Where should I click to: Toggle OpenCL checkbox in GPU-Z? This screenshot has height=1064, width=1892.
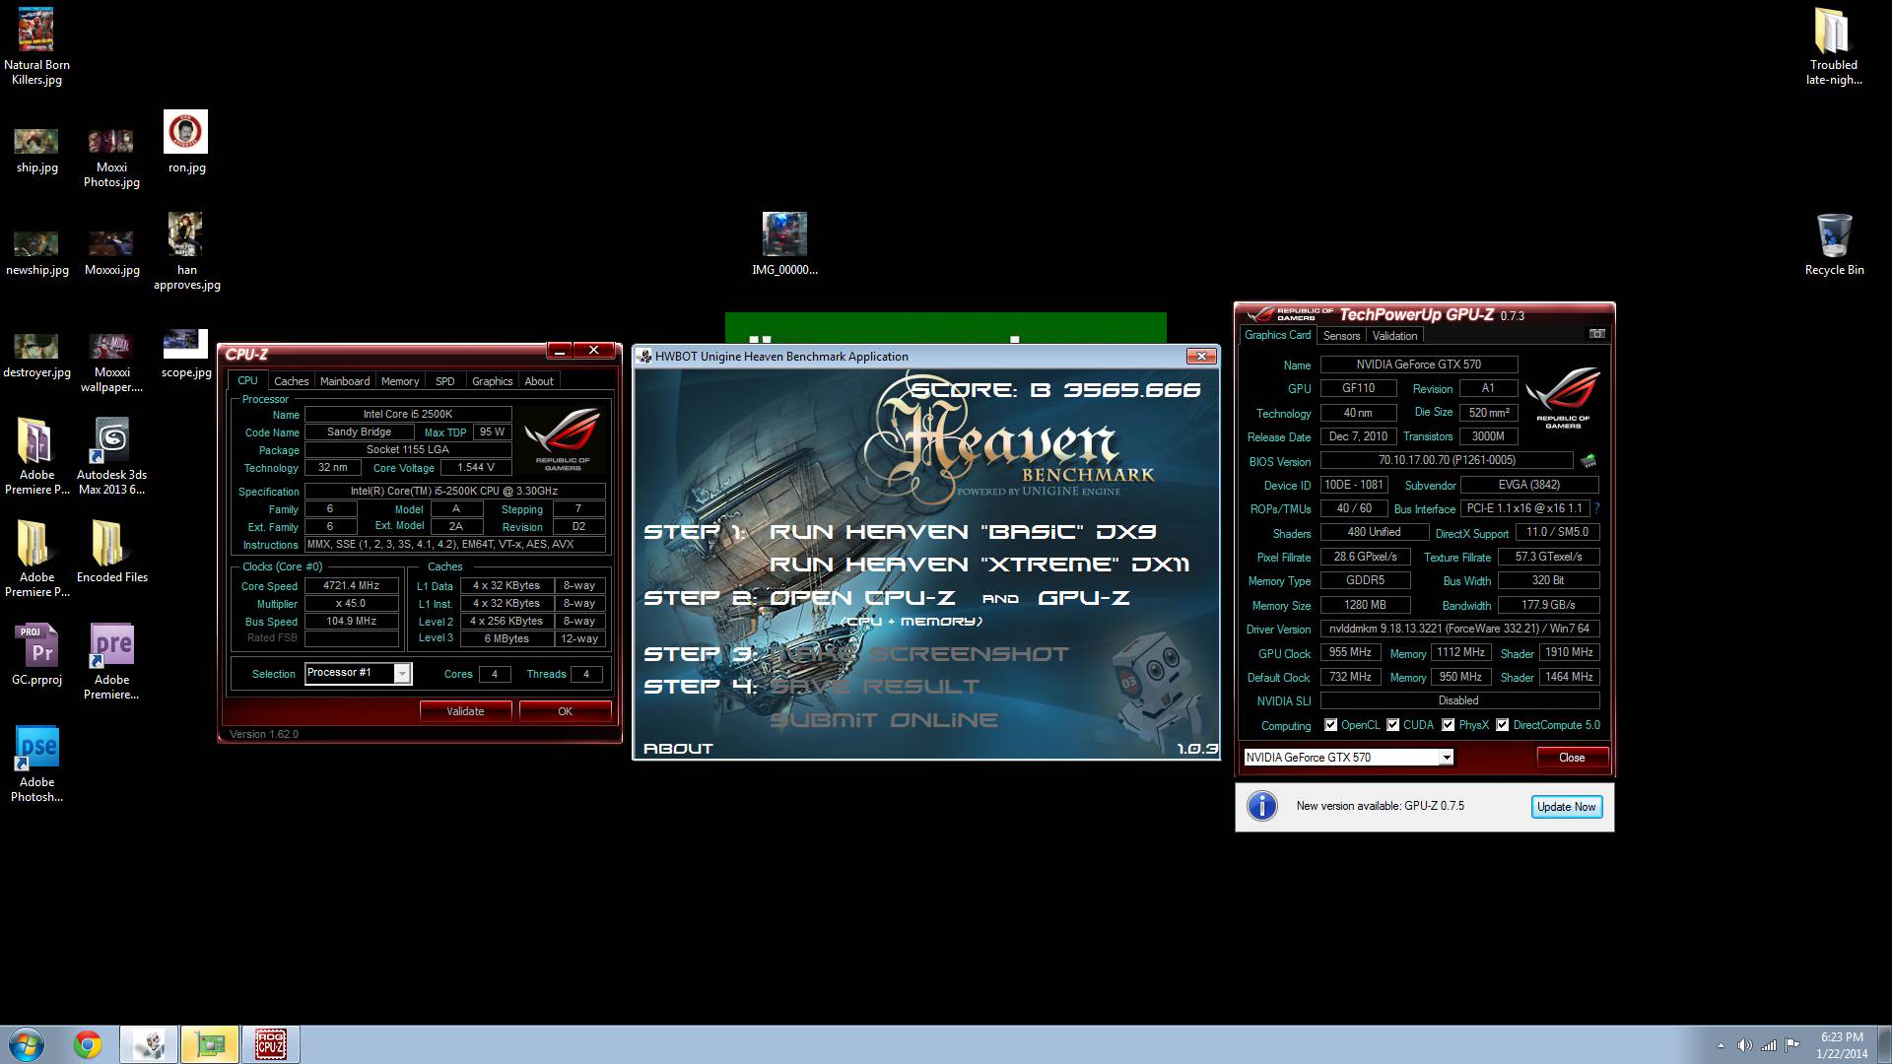[1330, 725]
